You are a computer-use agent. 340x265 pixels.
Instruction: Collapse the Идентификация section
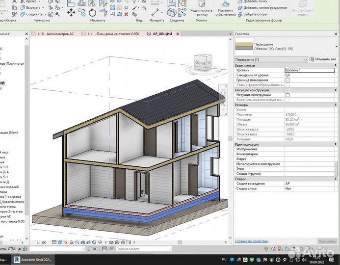pos(336,144)
